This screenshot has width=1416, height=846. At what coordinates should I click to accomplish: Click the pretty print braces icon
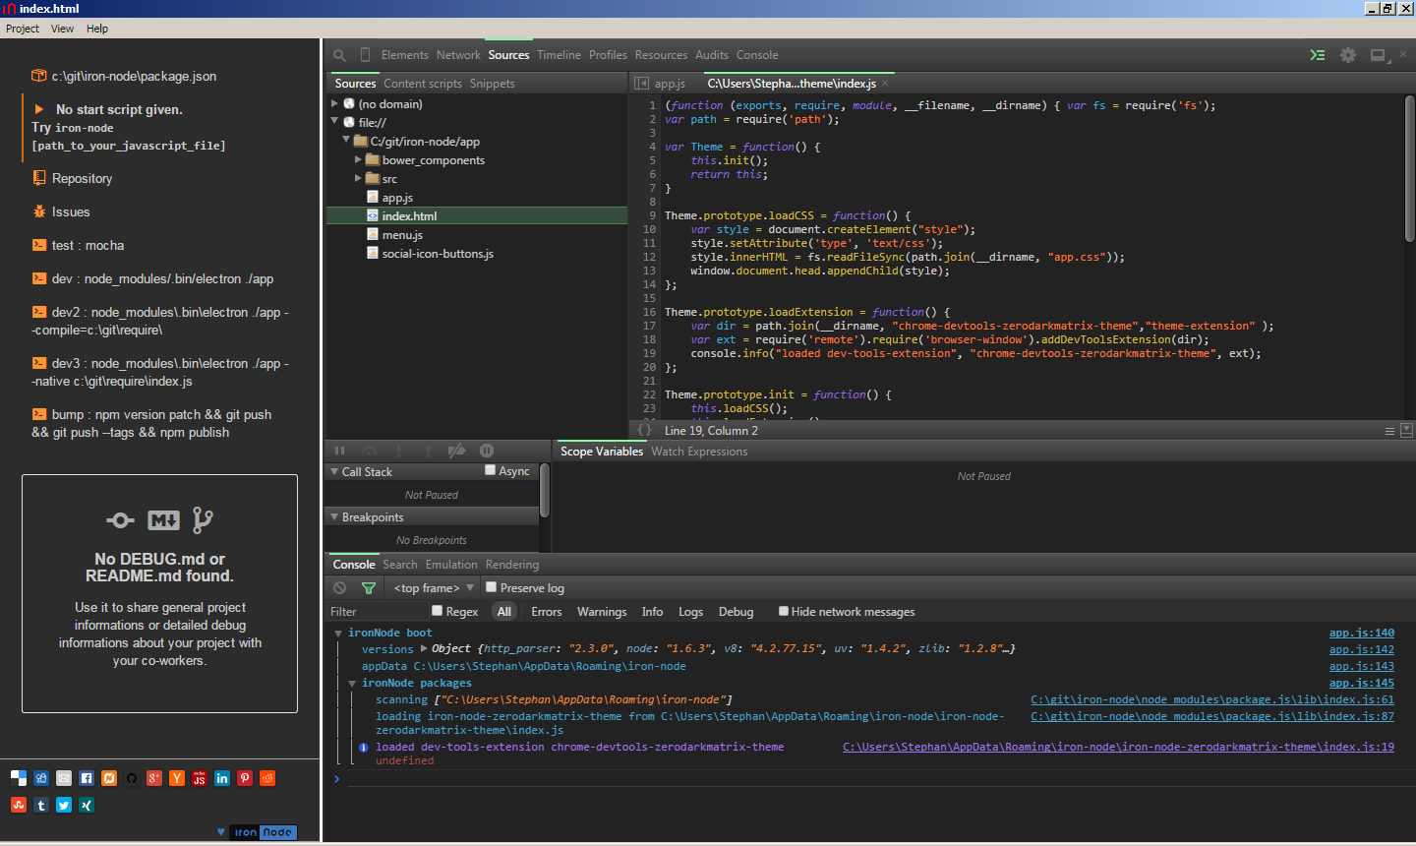coord(644,431)
